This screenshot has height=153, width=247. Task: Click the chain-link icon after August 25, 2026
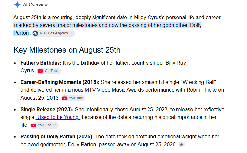[182, 144]
